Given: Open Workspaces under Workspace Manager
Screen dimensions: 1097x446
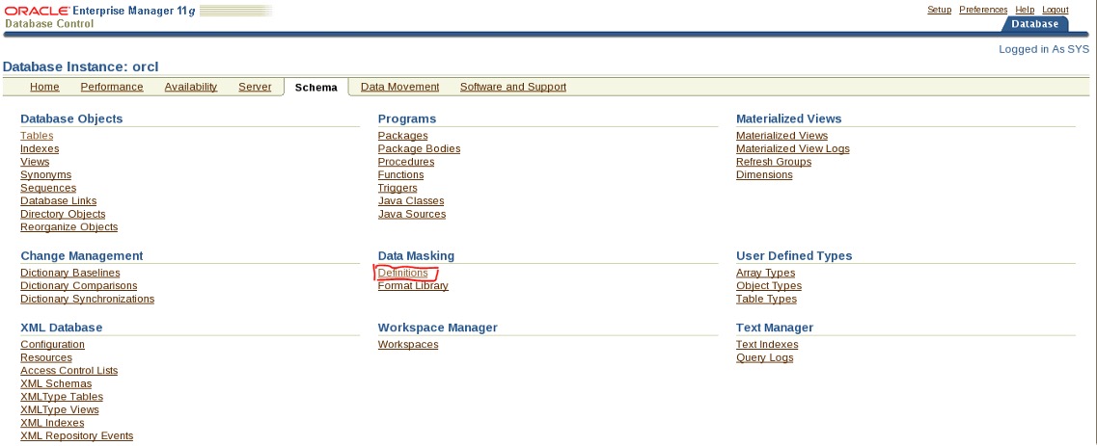Looking at the screenshot, I should [x=408, y=345].
